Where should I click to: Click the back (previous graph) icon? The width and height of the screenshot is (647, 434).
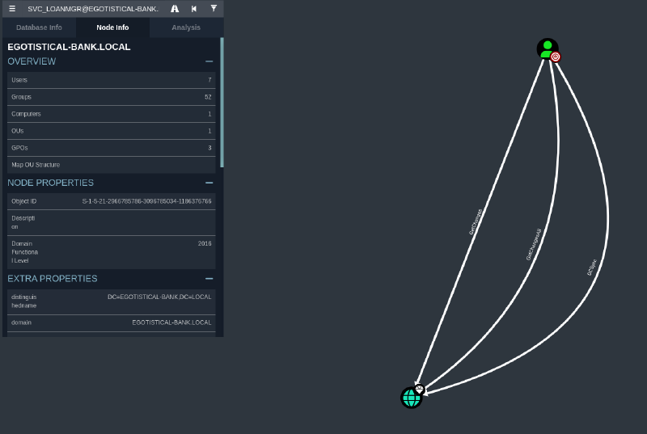click(x=194, y=8)
